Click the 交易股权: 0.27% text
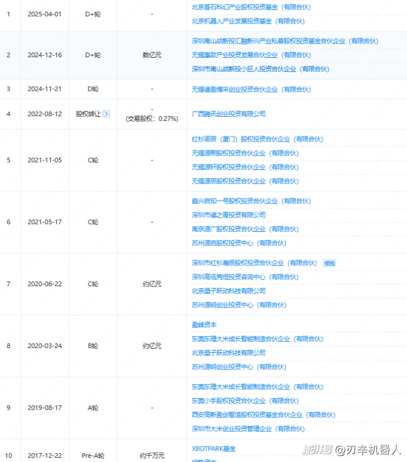 pyautogui.click(x=152, y=119)
